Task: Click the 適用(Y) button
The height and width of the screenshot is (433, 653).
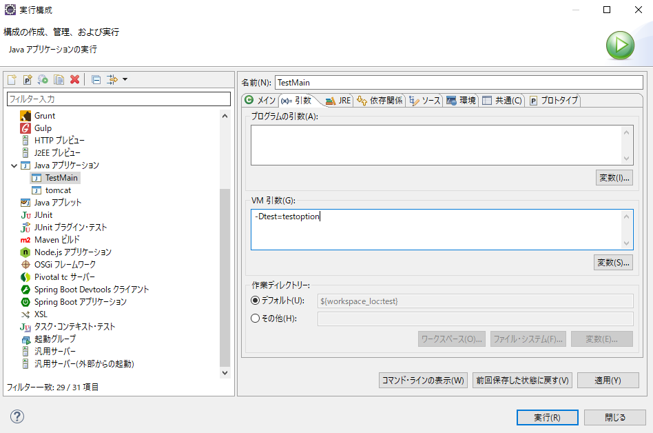Action: [608, 381]
